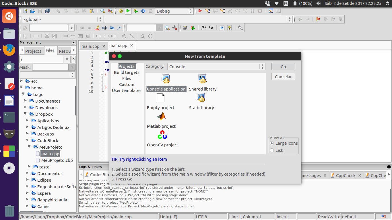
Task: Open the <global> scope dropdown
Action: pyautogui.click(x=62, y=19)
